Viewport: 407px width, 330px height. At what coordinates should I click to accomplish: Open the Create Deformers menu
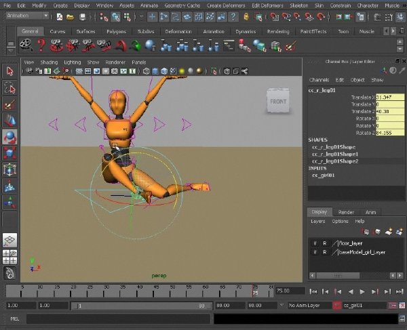tap(226, 5)
